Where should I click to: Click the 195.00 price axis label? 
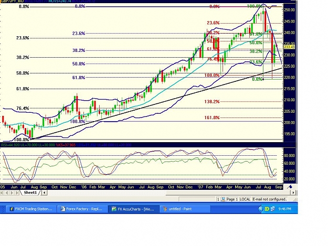(x=290, y=134)
